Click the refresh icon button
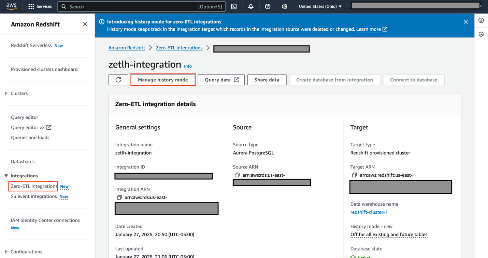488x258 pixels. click(x=118, y=80)
